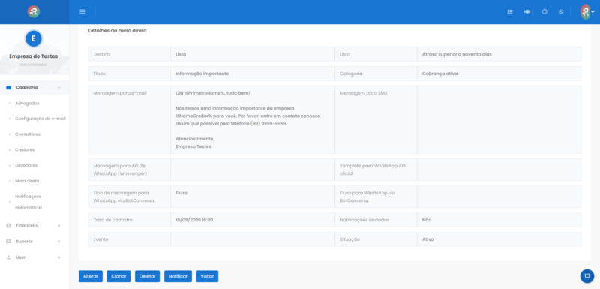
Task: Click the 'Evento' field label
Action: coord(101,239)
